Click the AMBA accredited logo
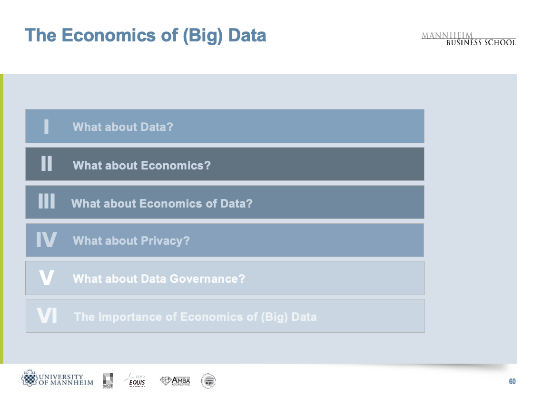The width and height of the screenshot is (533, 397). (x=175, y=380)
